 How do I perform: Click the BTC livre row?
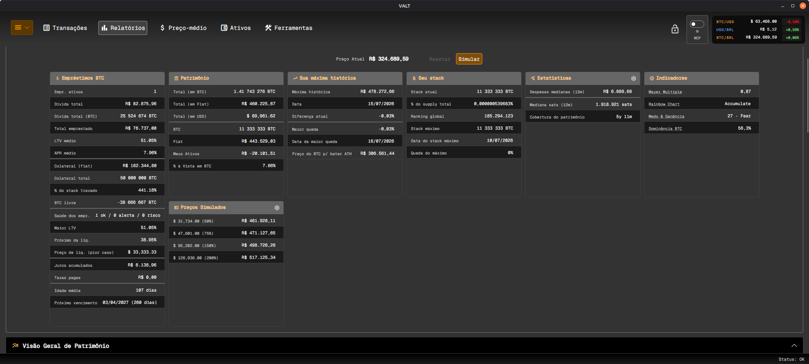click(107, 202)
